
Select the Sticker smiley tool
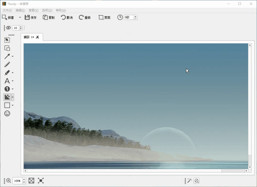tap(7, 113)
